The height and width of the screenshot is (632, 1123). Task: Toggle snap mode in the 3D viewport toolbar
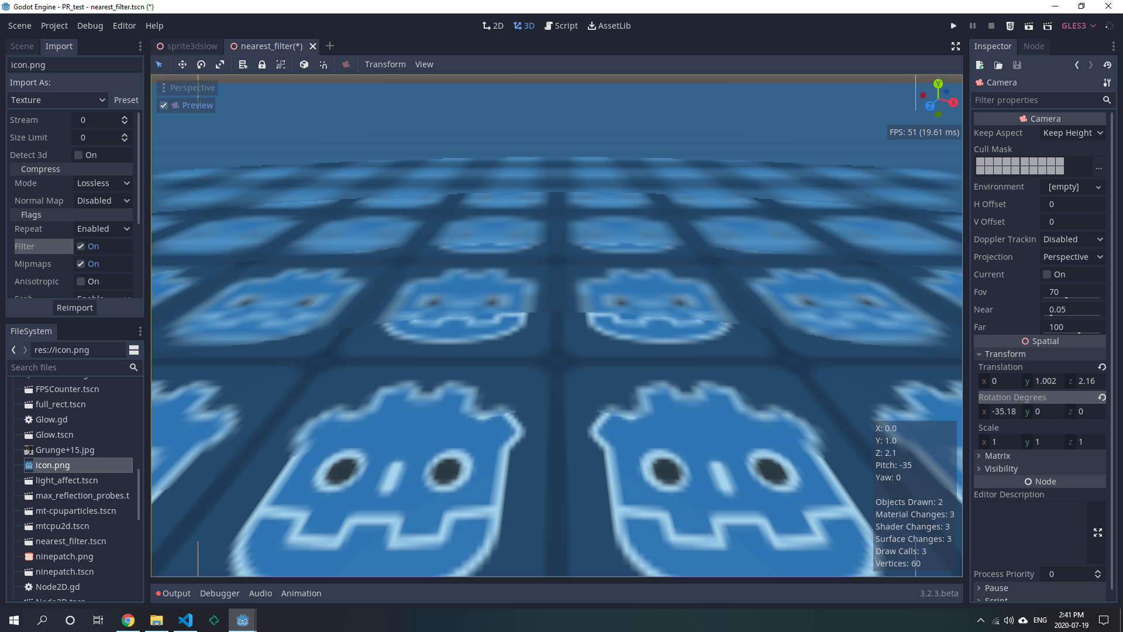(x=323, y=64)
